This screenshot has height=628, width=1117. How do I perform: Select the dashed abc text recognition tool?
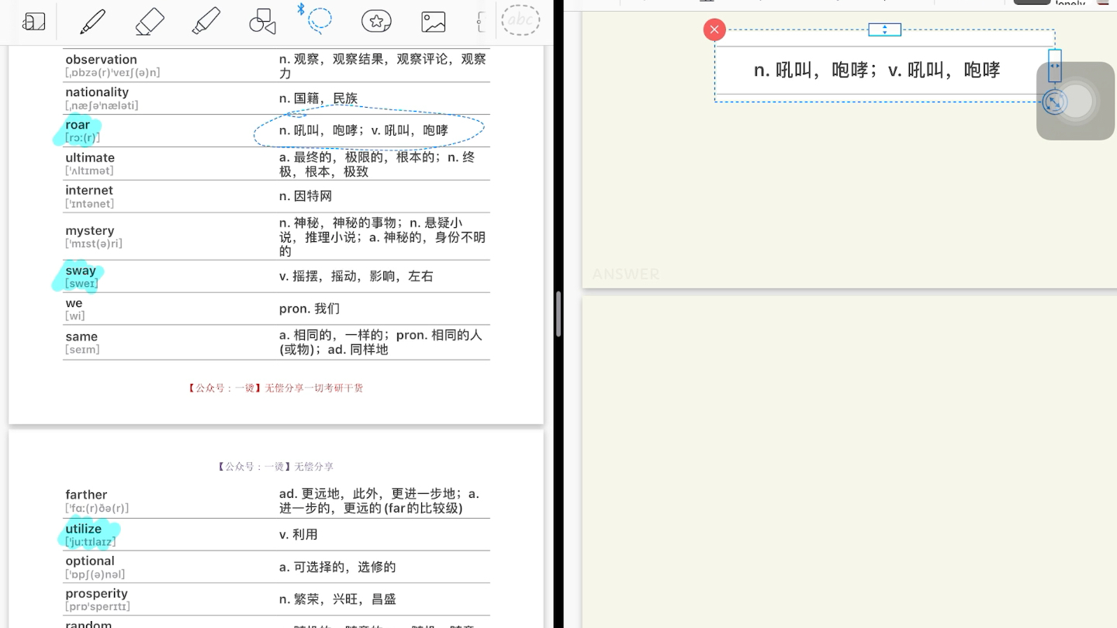pyautogui.click(x=520, y=21)
